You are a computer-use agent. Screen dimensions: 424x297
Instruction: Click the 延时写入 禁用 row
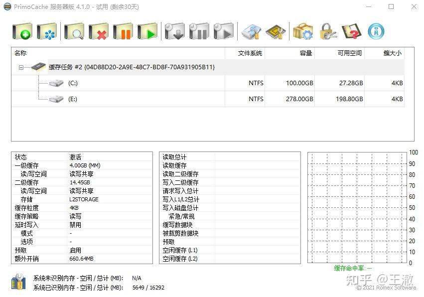click(82, 225)
